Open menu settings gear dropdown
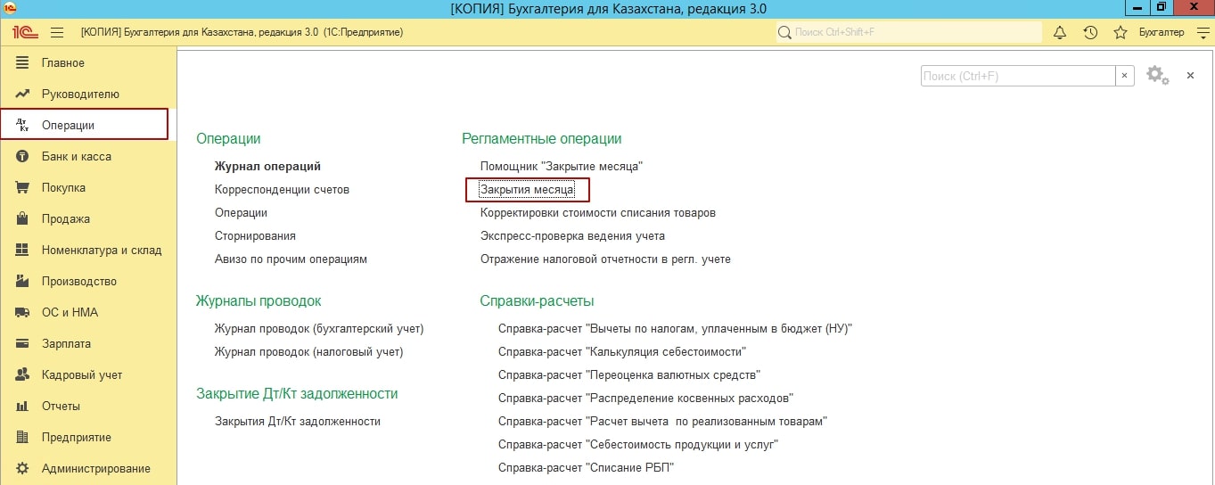The width and height of the screenshot is (1215, 485). coord(1157,76)
